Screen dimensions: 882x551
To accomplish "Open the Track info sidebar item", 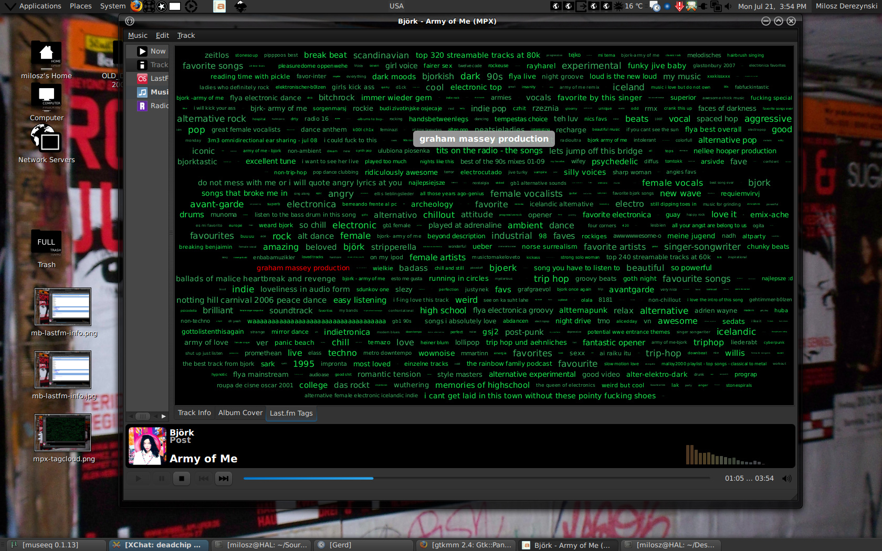I will tap(148, 65).
